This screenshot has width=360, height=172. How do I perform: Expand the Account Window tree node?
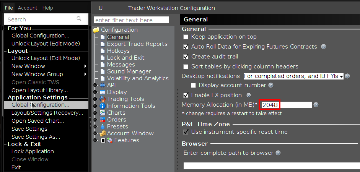[x=95, y=133]
